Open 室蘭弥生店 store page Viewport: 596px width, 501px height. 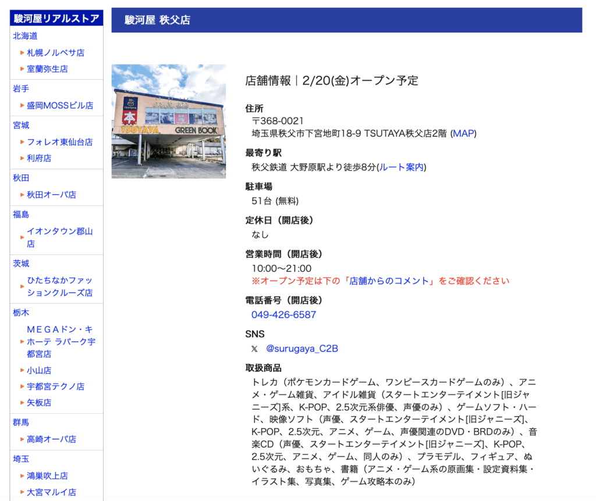point(47,69)
